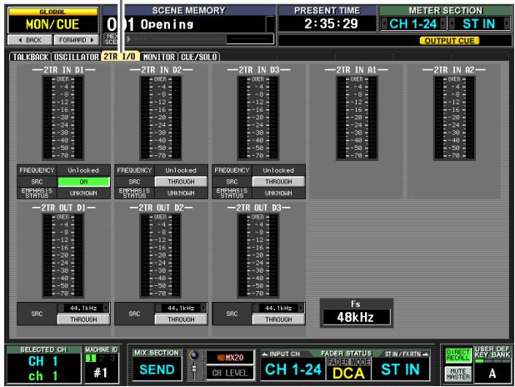
Task: Step the METER SECTION ST IN selector right
Action: click(x=507, y=23)
